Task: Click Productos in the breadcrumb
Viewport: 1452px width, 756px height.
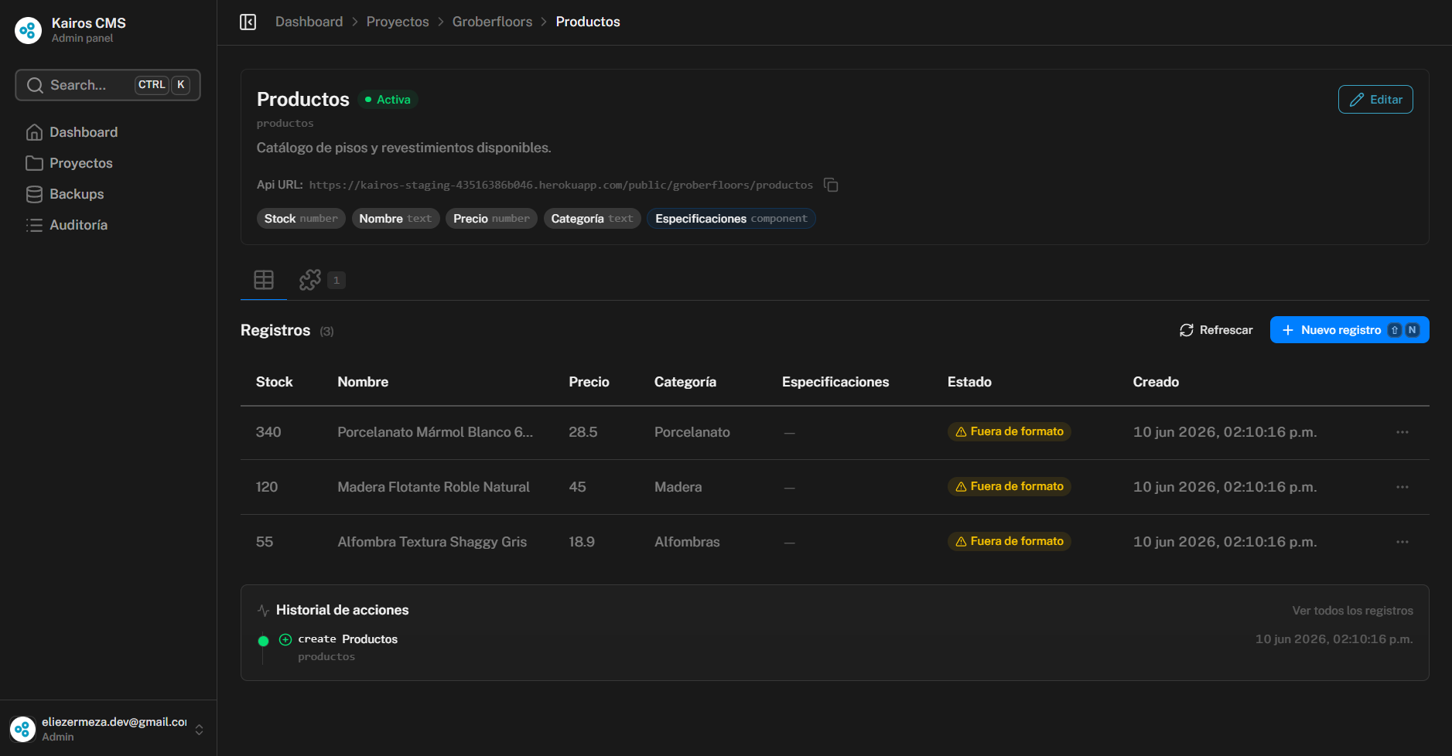Action: point(588,22)
